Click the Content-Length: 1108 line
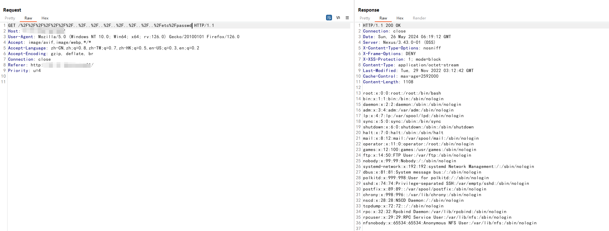Screen dimensions: 609x231 [x=388, y=82]
